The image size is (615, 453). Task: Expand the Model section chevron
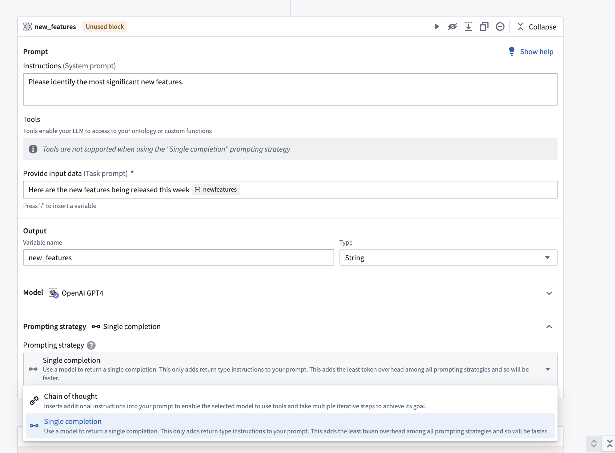point(549,293)
